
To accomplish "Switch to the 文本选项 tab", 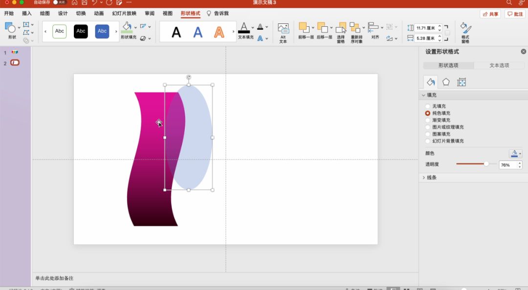I will point(499,65).
